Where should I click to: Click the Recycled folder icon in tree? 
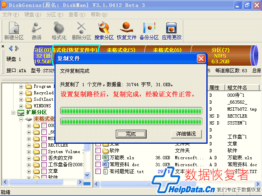coord(29,93)
